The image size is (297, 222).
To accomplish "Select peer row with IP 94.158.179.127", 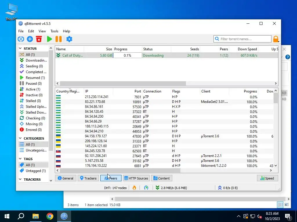I will tap(164, 136).
